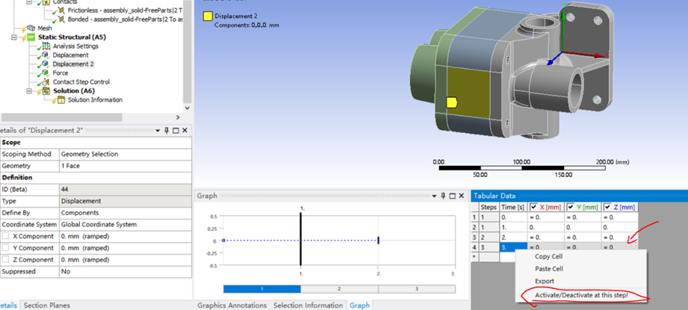The height and width of the screenshot is (310, 688).
Task: Click the Geometry value 1 Face
Action: (x=125, y=166)
